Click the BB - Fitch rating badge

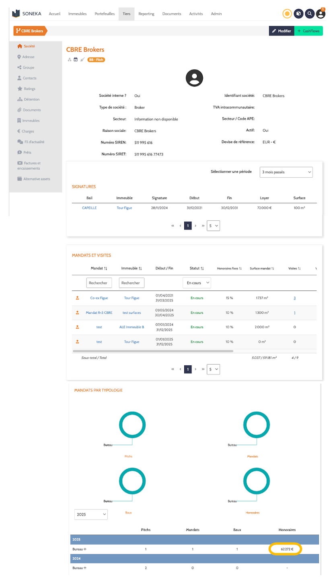(x=96, y=60)
